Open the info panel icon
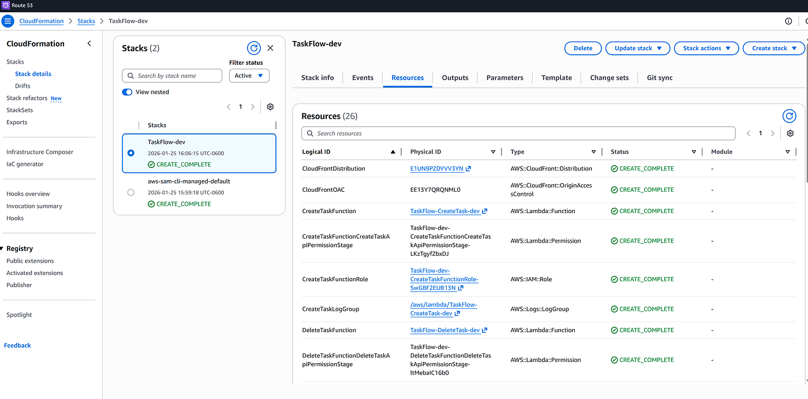The width and height of the screenshot is (808, 399). pos(788,21)
